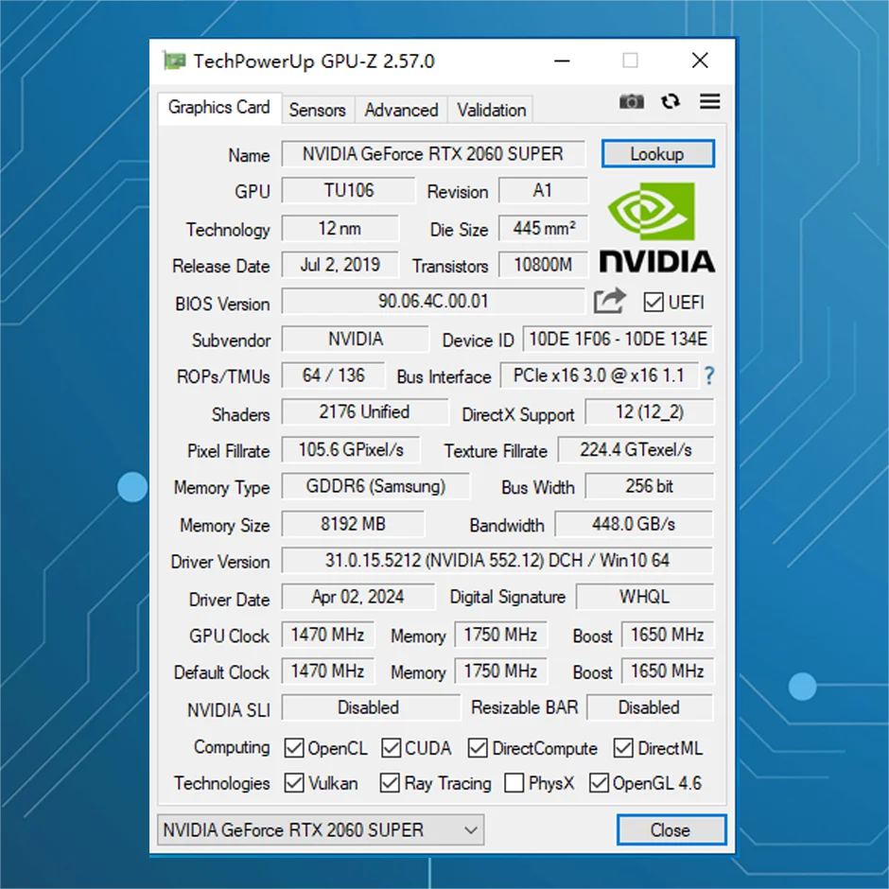Click the GPU Clock field 1470 MHz
Image resolution: width=889 pixels, height=889 pixels.
click(x=328, y=635)
